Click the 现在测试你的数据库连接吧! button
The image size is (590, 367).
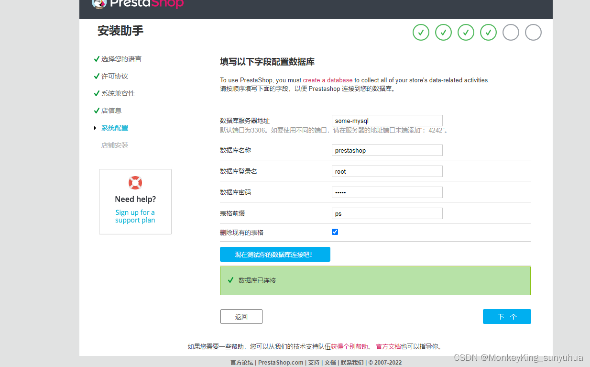[275, 255]
